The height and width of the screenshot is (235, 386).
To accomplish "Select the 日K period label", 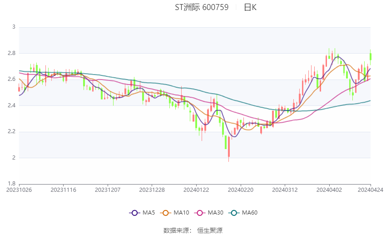I will pos(250,7).
